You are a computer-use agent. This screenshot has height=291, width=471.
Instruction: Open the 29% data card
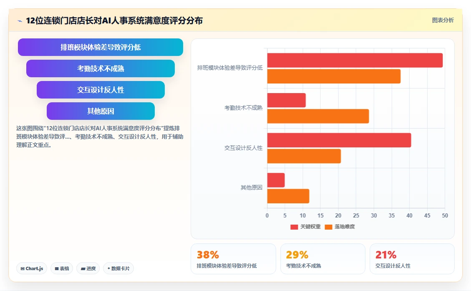(322, 259)
